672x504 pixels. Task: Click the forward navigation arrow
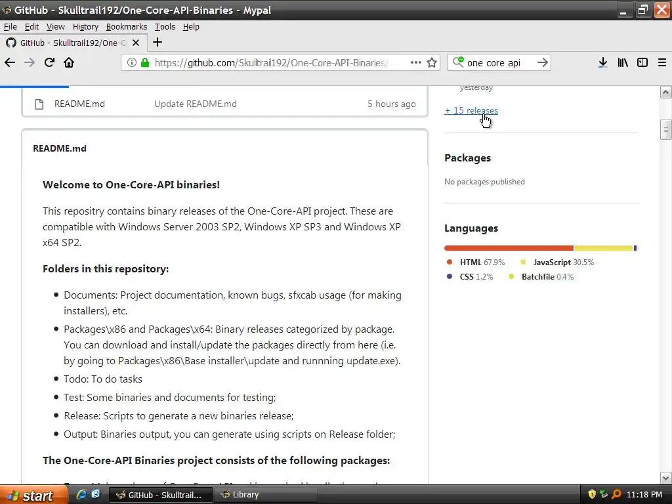coord(29,62)
